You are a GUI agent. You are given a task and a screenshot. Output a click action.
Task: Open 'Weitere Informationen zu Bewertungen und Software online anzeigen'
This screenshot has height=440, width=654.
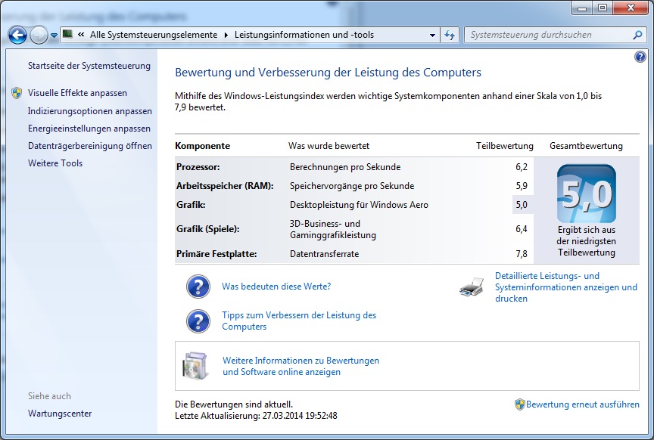click(x=301, y=366)
